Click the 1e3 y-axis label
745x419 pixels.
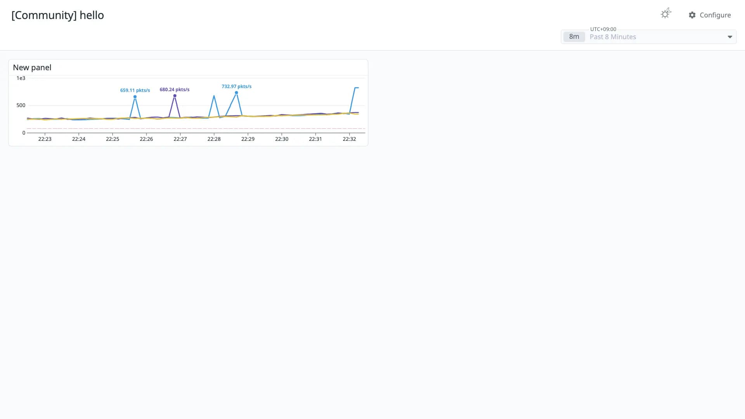coord(21,78)
